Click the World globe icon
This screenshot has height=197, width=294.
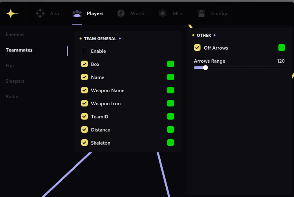click(x=121, y=14)
